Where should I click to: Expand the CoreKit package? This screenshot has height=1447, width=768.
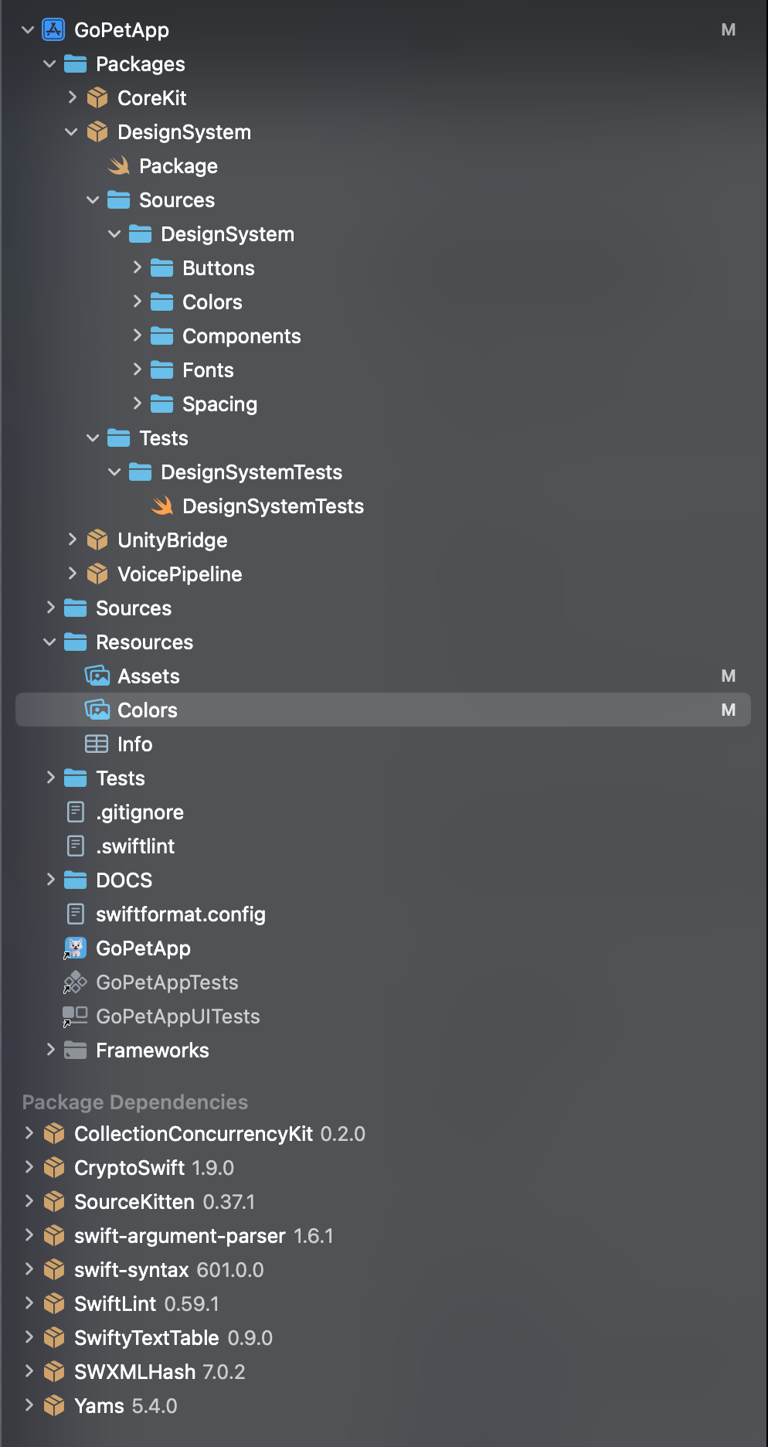click(x=72, y=97)
